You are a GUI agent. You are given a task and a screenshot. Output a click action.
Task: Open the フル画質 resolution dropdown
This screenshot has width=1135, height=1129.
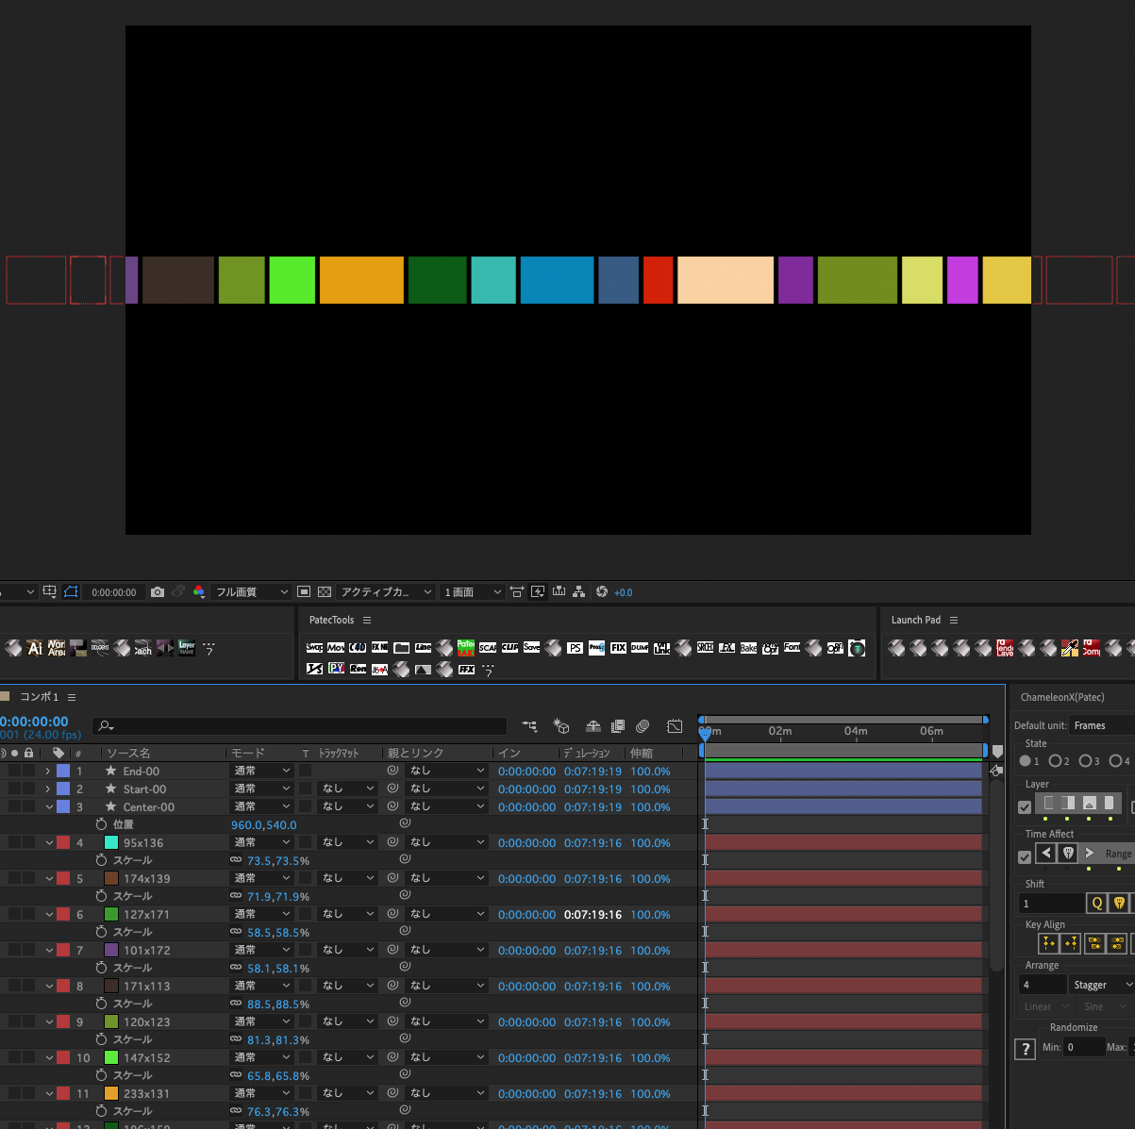click(x=251, y=592)
